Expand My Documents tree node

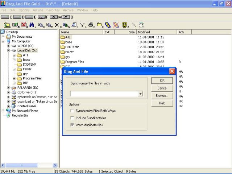[3, 37]
